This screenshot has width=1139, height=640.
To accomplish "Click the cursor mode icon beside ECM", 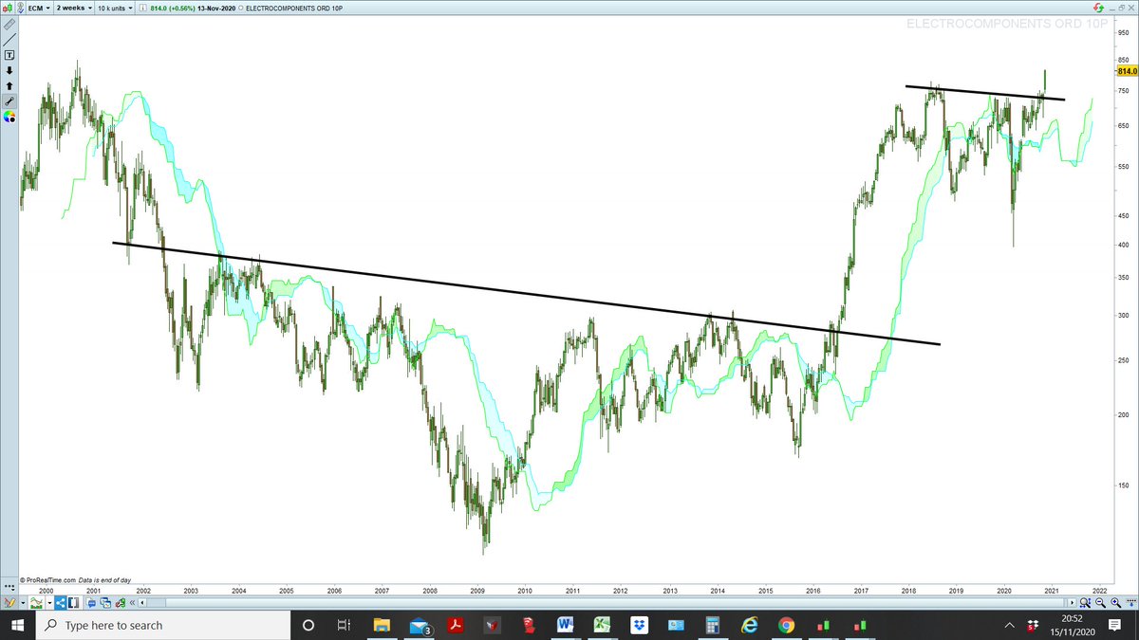I will (x=22, y=8).
